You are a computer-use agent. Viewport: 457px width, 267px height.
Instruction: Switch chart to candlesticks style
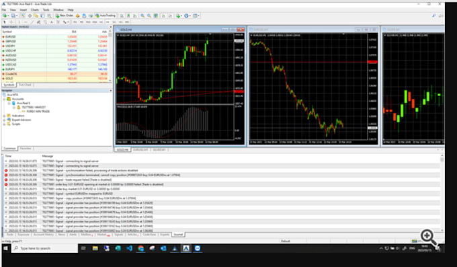pos(128,15)
